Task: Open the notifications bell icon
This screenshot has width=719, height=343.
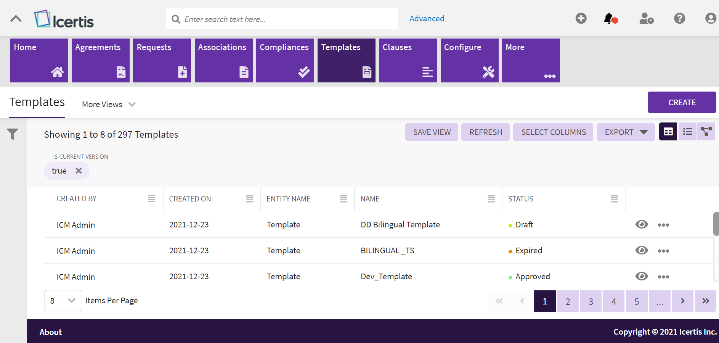Action: (x=610, y=18)
